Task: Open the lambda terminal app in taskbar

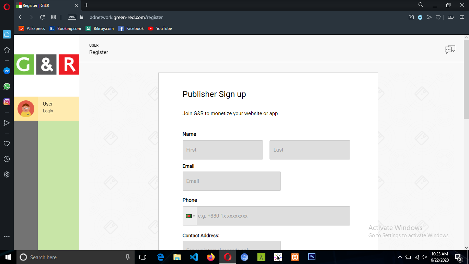Action: point(261,257)
